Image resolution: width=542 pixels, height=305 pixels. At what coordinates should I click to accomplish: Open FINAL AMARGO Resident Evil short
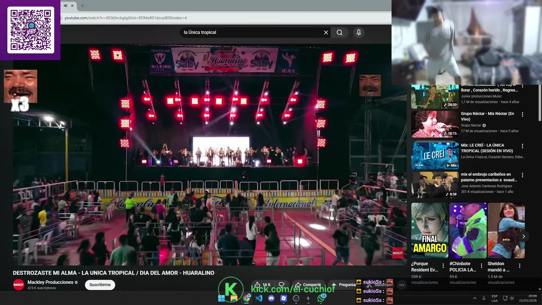click(x=429, y=230)
